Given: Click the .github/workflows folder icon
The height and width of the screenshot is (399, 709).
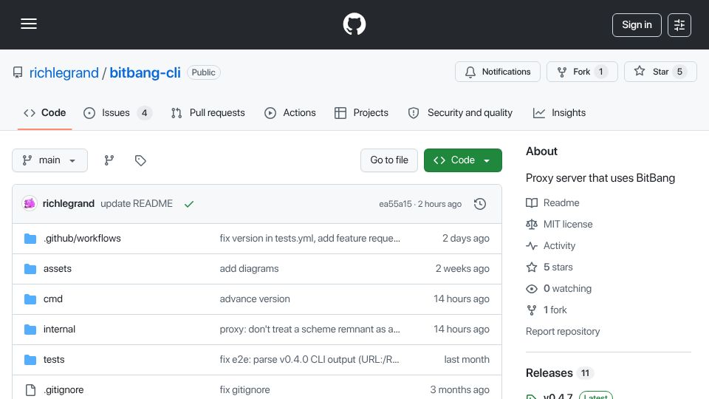Looking at the screenshot, I should [30, 239].
